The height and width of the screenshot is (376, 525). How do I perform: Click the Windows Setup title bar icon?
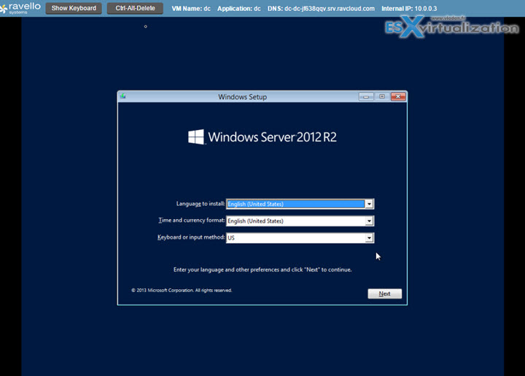pyautogui.click(x=123, y=96)
